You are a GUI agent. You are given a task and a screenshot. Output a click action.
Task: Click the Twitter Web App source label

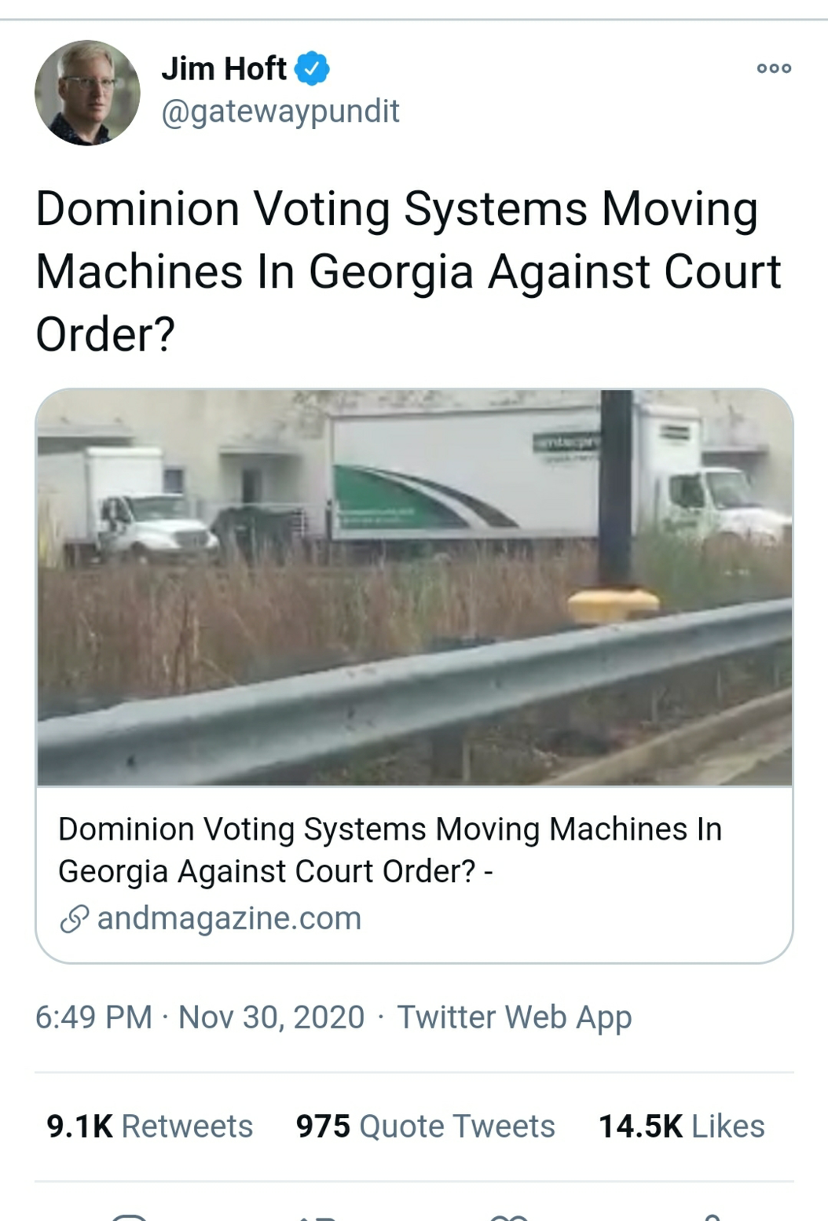(x=514, y=1017)
